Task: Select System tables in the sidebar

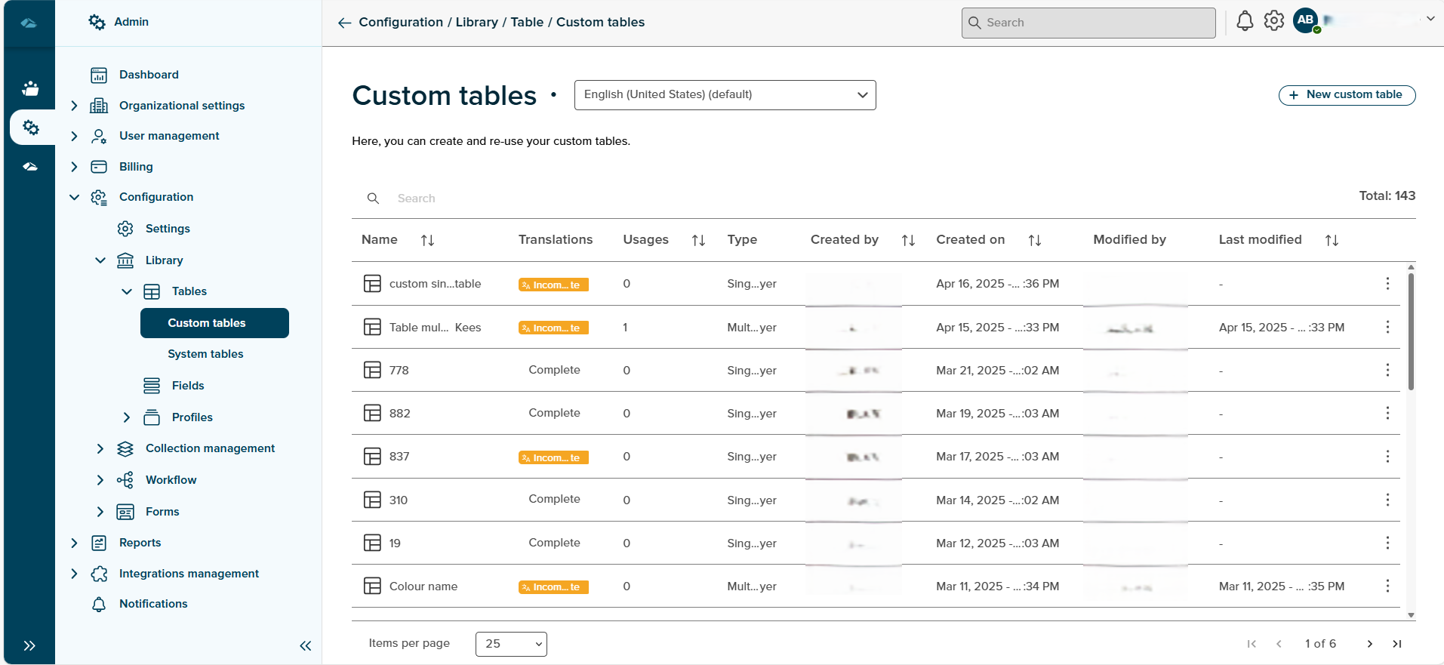Action: (x=205, y=354)
